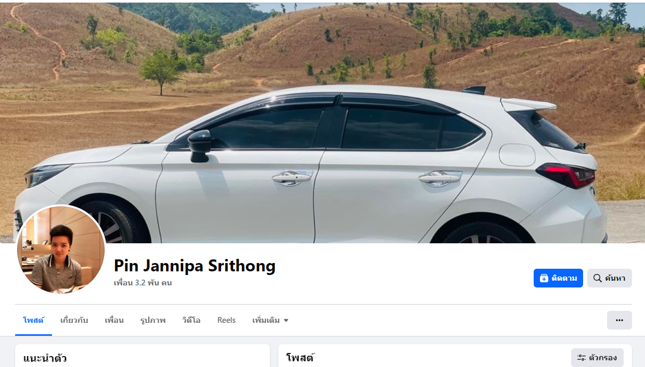
Task: Expand the เพิ่มเติม dropdown arrow
Action: coord(286,320)
